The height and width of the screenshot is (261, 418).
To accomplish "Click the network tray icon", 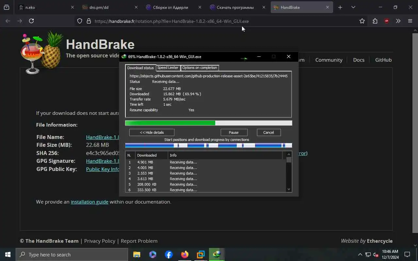I will [368, 254].
